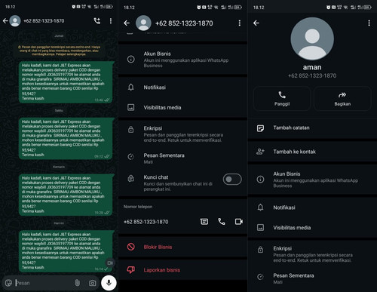Open Akun Bisnis info in middle screen
This screenshot has width=377, height=292.
tap(182, 60)
